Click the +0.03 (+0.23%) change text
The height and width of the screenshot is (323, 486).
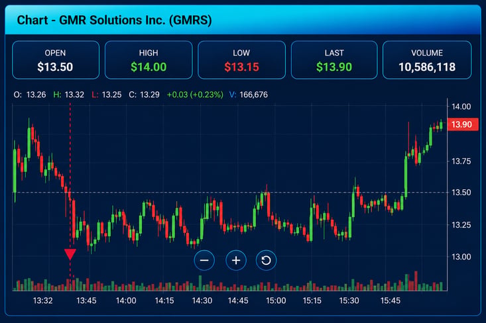tap(195, 95)
